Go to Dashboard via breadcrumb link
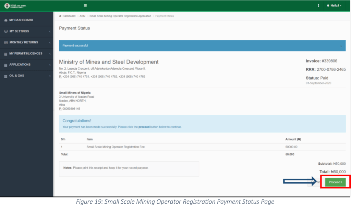This screenshot has height=205, width=351. (69, 16)
